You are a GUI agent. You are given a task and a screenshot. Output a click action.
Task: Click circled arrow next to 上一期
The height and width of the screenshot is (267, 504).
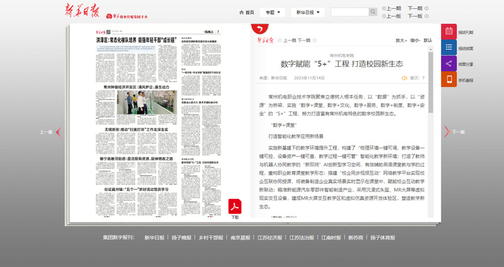pos(384,8)
